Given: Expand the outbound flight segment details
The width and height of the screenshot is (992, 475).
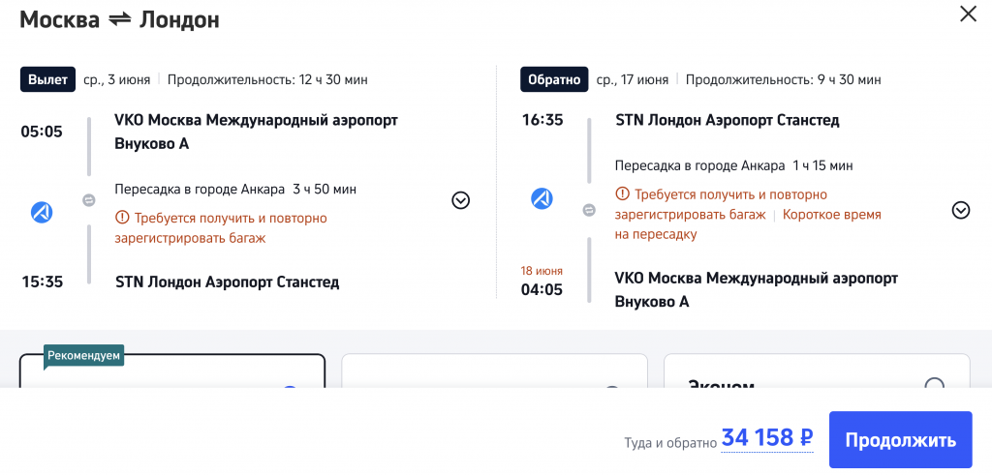Looking at the screenshot, I should [x=461, y=200].
